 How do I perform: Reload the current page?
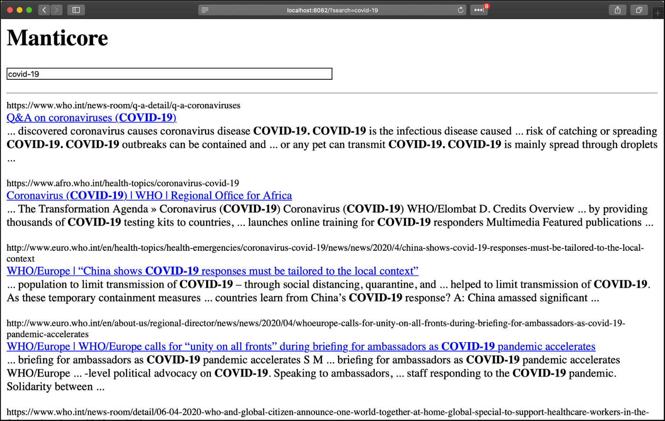[460, 10]
